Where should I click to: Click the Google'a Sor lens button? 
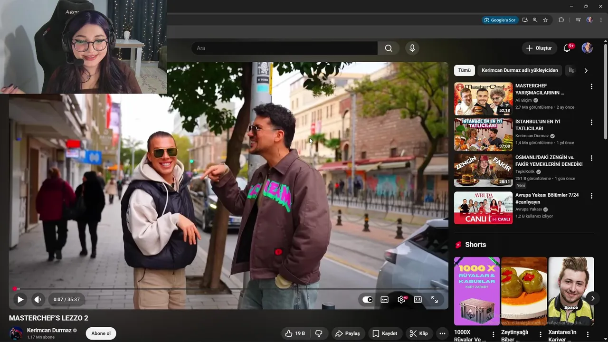[499, 20]
